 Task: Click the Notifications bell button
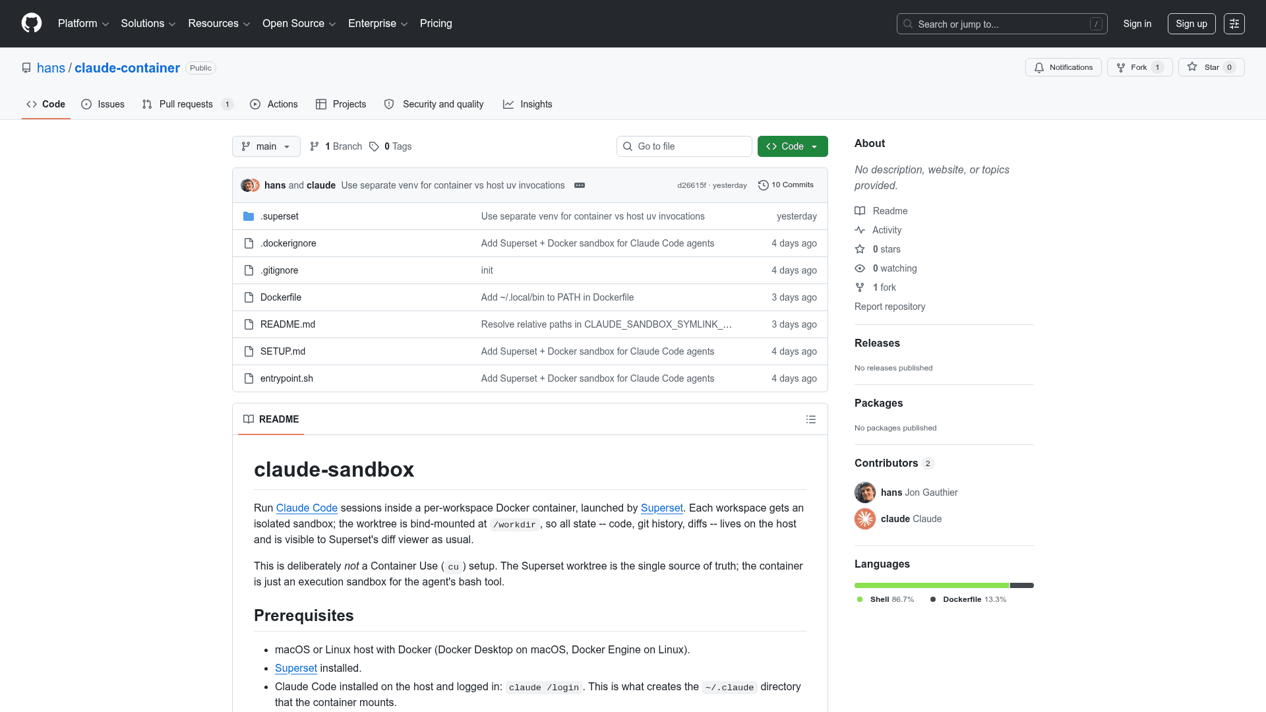click(x=1063, y=67)
